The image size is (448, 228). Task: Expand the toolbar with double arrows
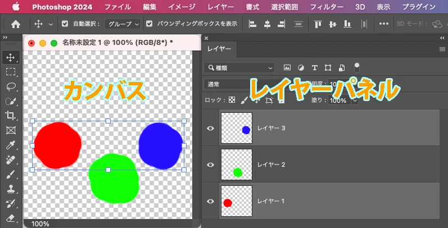pyautogui.click(x=5, y=38)
